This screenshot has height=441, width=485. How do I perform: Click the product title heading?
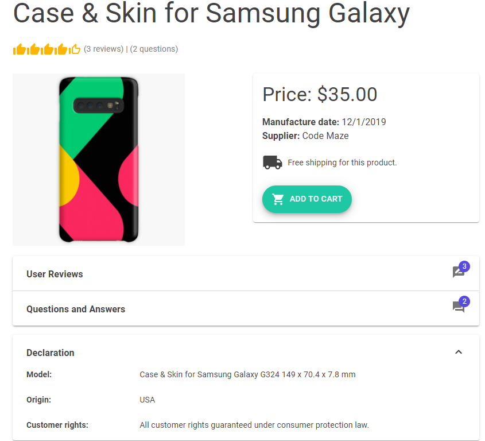coord(211,13)
